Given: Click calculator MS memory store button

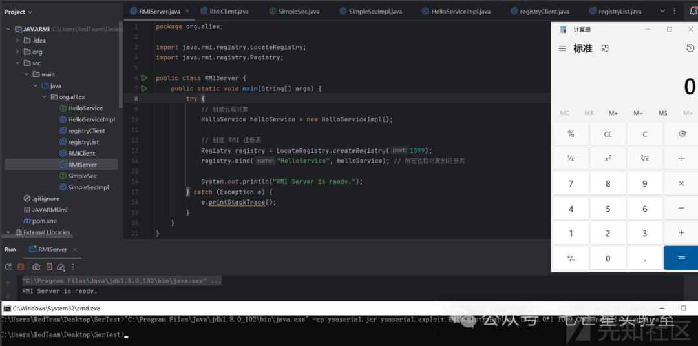Looking at the screenshot, I should click(x=663, y=113).
